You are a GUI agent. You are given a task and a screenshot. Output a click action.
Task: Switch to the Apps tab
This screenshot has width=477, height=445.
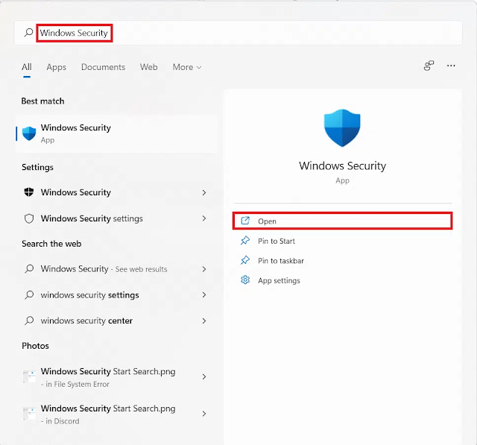57,67
